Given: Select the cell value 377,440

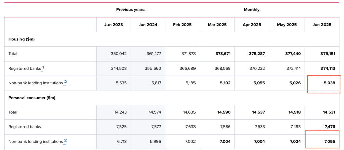Looking at the screenshot, I should pyautogui.click(x=293, y=53).
